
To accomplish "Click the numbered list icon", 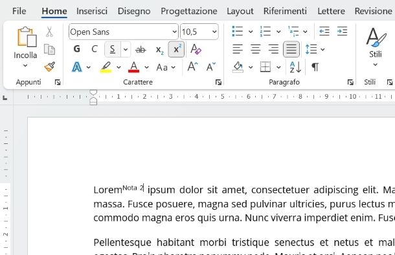I will click(x=265, y=32).
